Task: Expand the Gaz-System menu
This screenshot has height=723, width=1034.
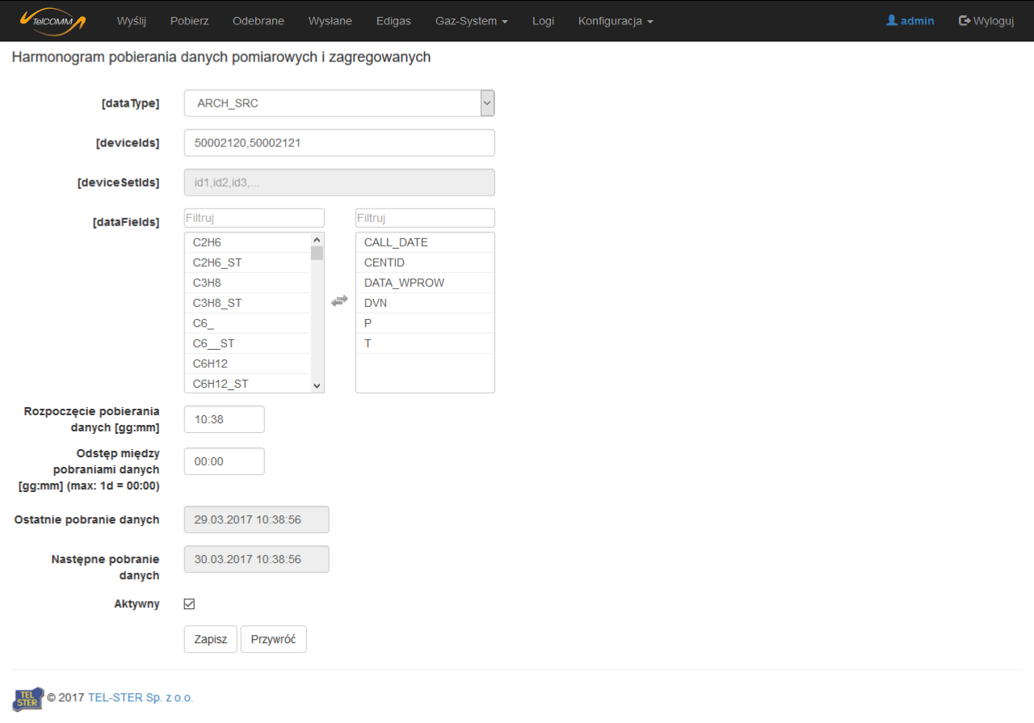Action: click(472, 21)
